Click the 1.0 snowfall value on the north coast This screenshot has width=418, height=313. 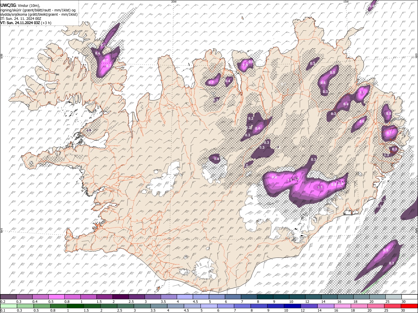tap(245, 65)
